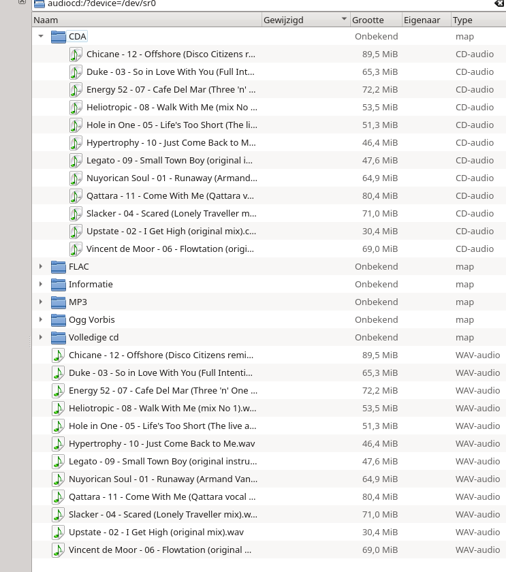Clear the location bar with the erase icon
506x572 pixels.
pyautogui.click(x=499, y=3)
